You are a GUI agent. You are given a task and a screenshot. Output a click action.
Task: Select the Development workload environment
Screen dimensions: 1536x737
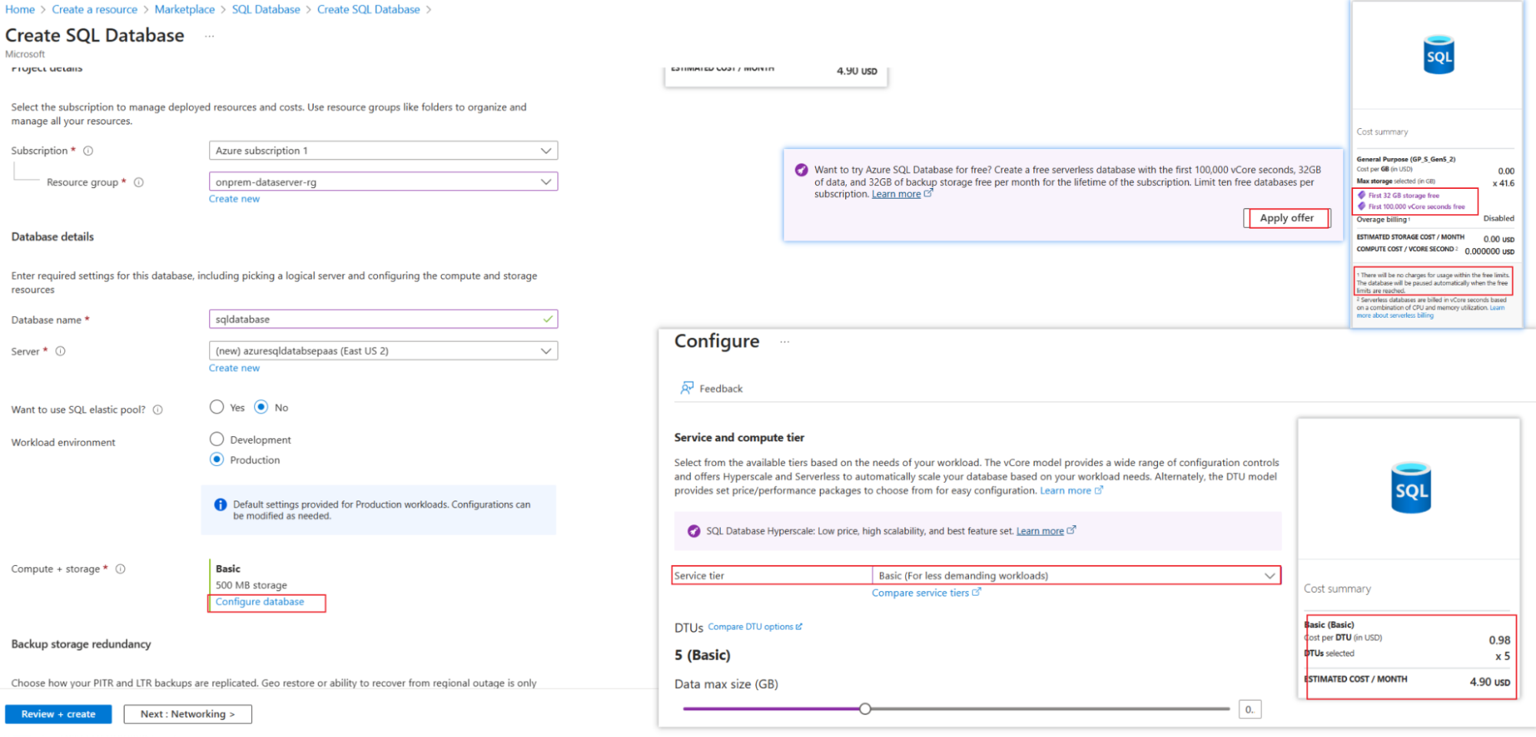pyautogui.click(x=217, y=438)
